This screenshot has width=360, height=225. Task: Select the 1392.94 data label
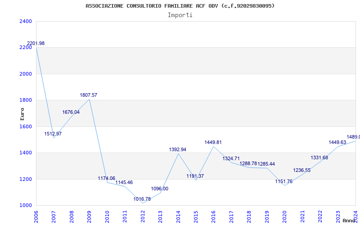pos(178,150)
